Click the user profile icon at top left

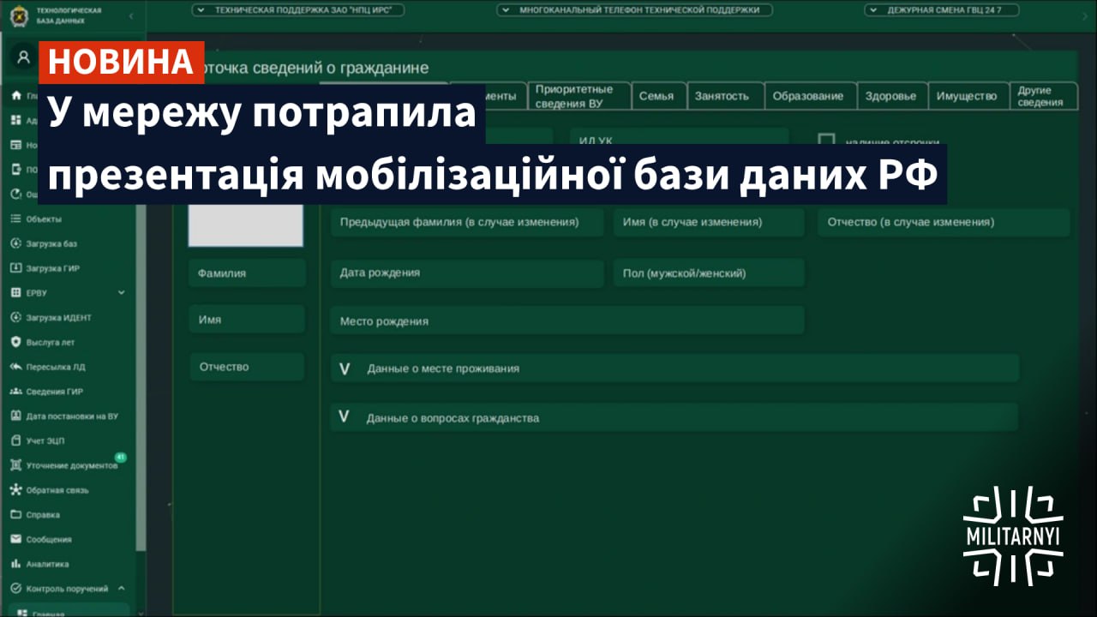24,57
